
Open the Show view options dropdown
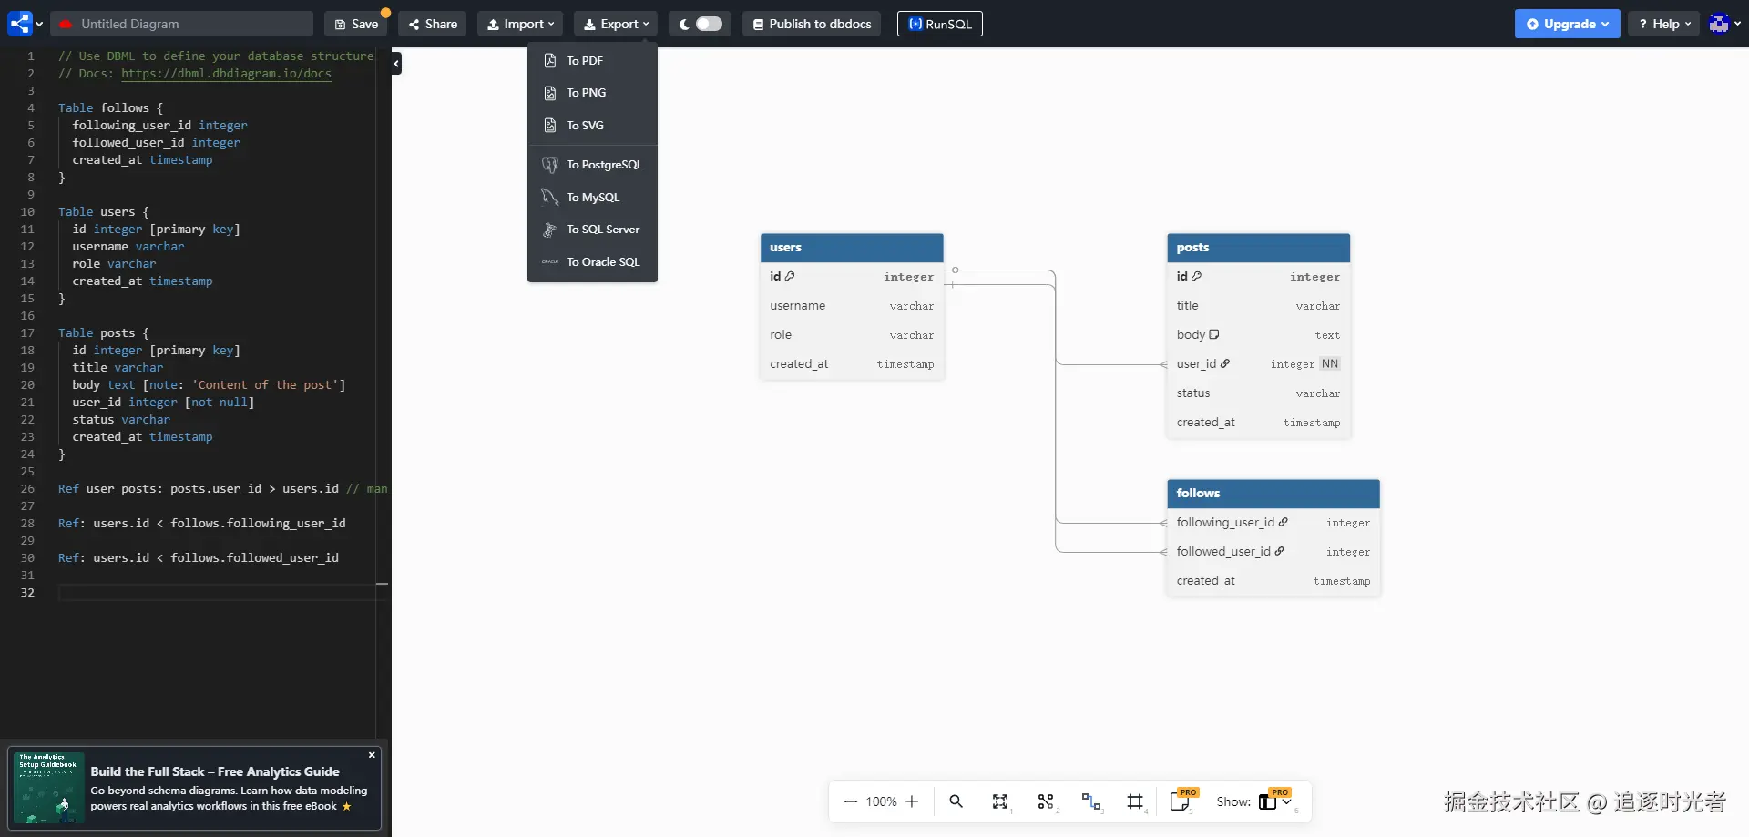click(x=1275, y=801)
